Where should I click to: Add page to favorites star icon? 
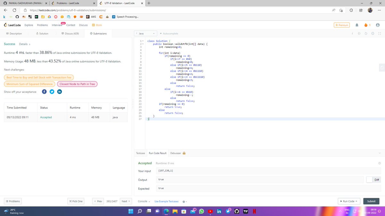pyautogui.click(x=341, y=10)
